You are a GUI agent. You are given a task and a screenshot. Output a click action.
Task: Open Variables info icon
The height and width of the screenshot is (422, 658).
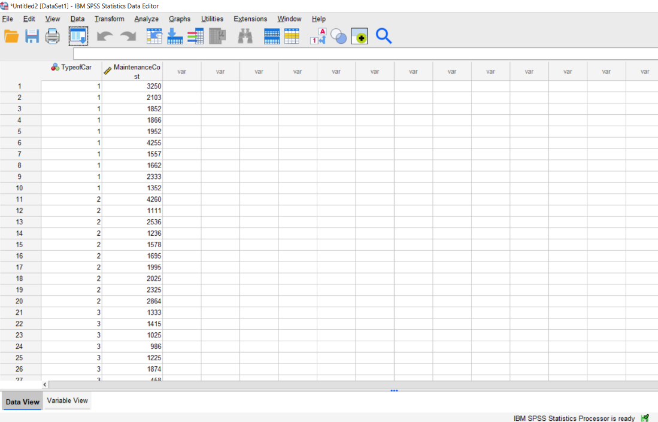point(195,37)
